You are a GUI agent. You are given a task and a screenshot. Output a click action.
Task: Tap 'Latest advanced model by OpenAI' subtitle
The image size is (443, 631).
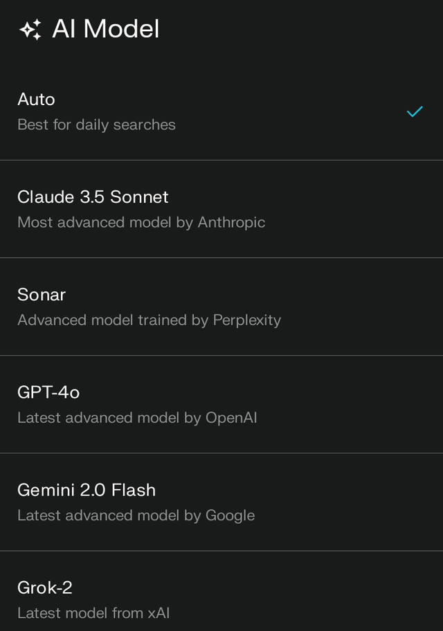click(x=137, y=418)
